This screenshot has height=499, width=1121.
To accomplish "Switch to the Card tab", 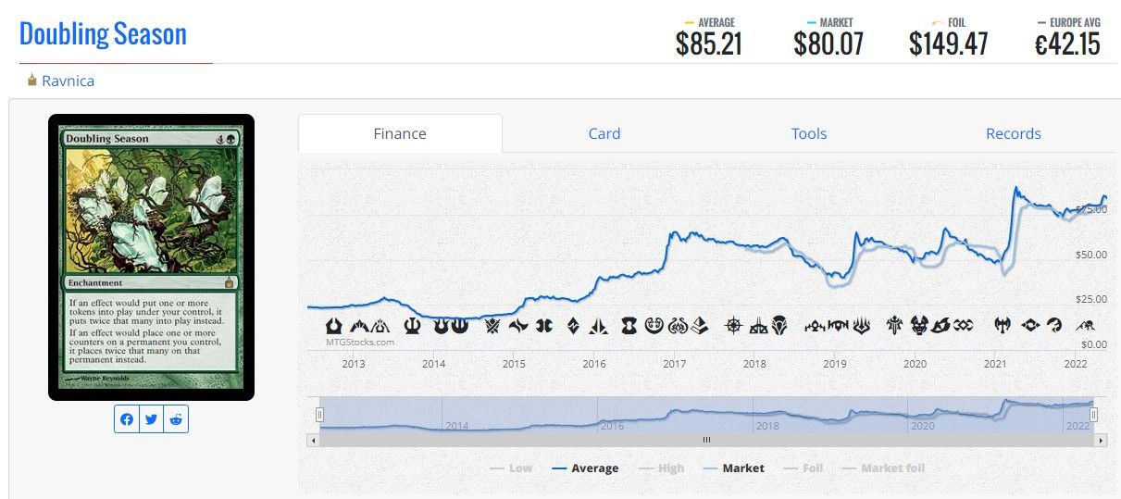I will (604, 133).
